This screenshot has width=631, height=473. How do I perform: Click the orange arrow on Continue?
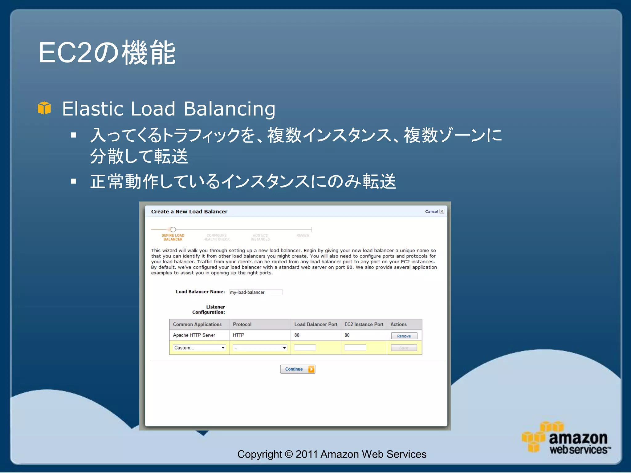tap(311, 369)
